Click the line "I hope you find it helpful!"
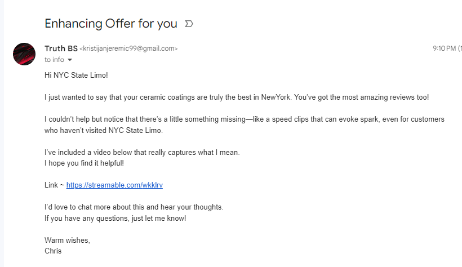 point(84,163)
